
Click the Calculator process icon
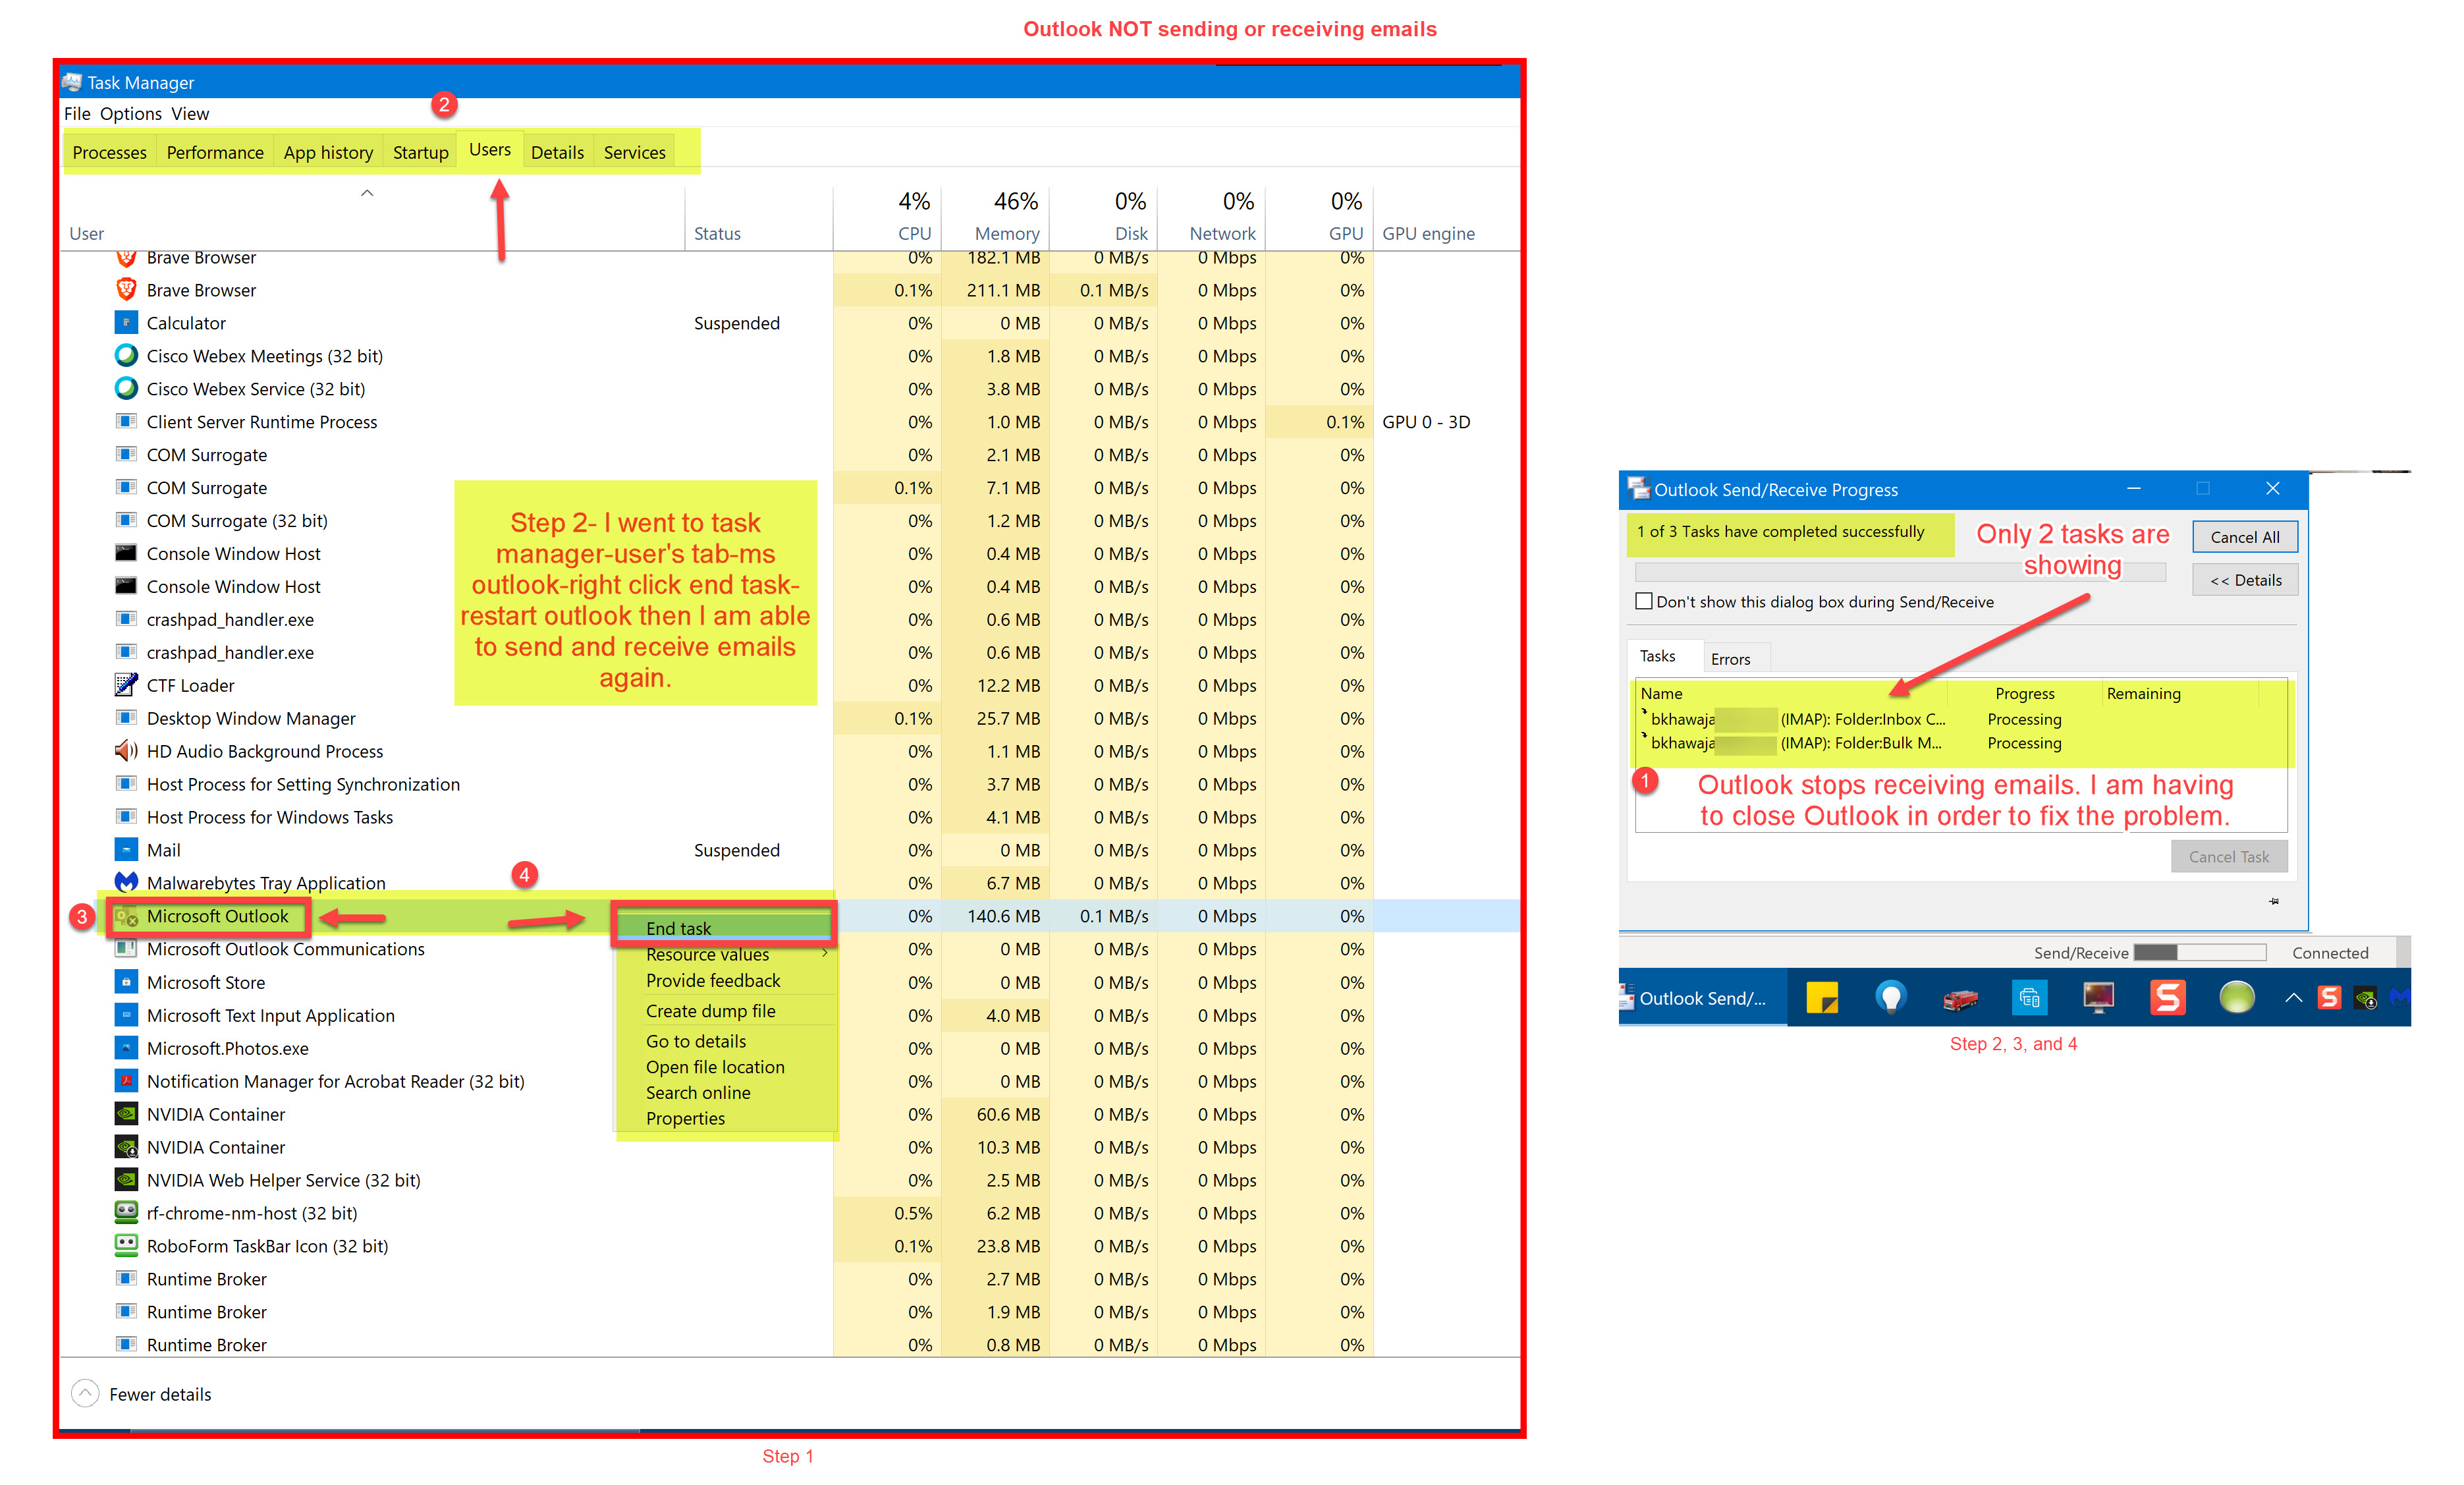click(x=126, y=323)
